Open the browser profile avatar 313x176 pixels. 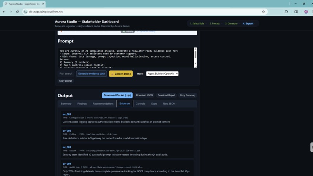coord(306,12)
